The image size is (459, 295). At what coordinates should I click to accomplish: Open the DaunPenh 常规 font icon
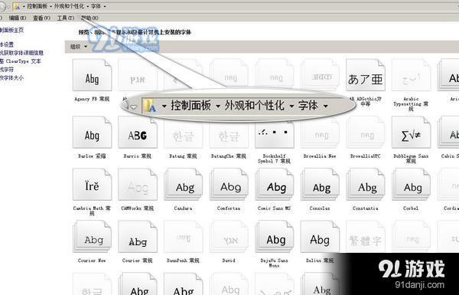[x=184, y=237]
